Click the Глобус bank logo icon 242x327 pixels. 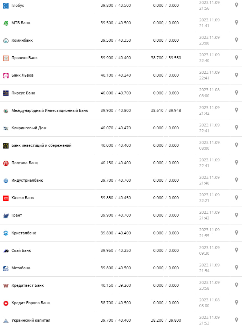click(x=6, y=5)
